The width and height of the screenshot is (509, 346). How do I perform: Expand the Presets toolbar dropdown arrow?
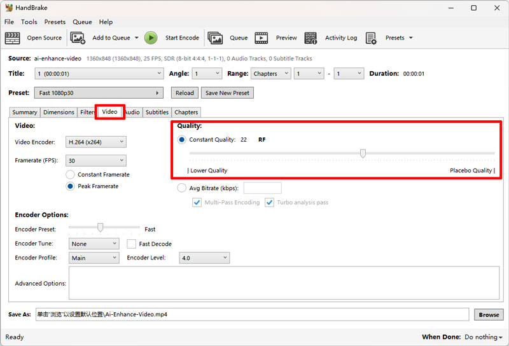pos(410,38)
